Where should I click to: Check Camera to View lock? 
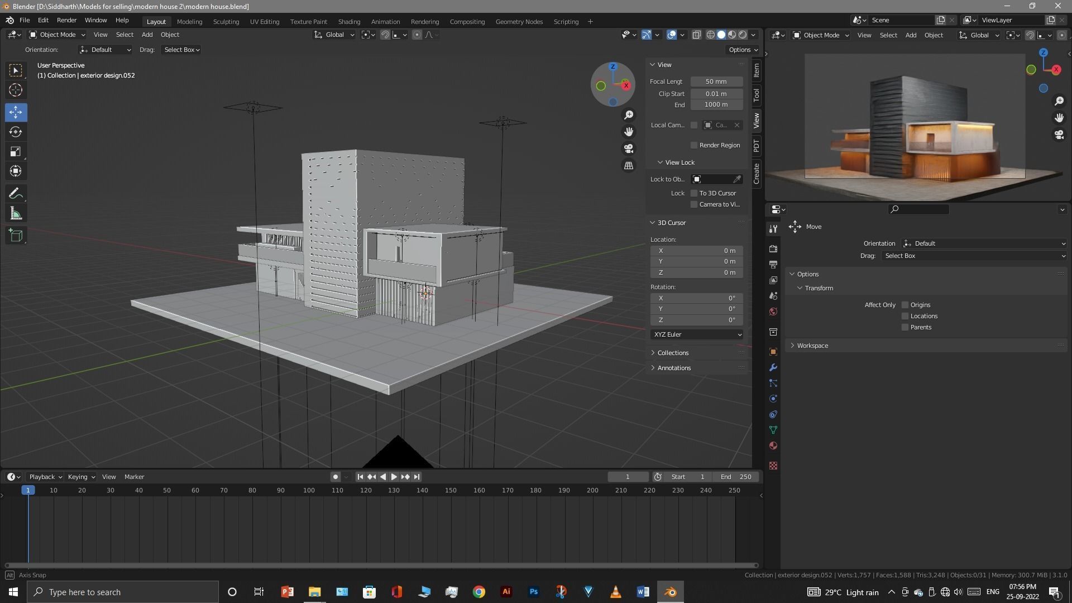[x=694, y=204]
